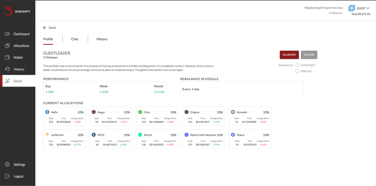The width and height of the screenshot is (376, 186).
Task: Click the Back arrow icon
Action: point(45,27)
